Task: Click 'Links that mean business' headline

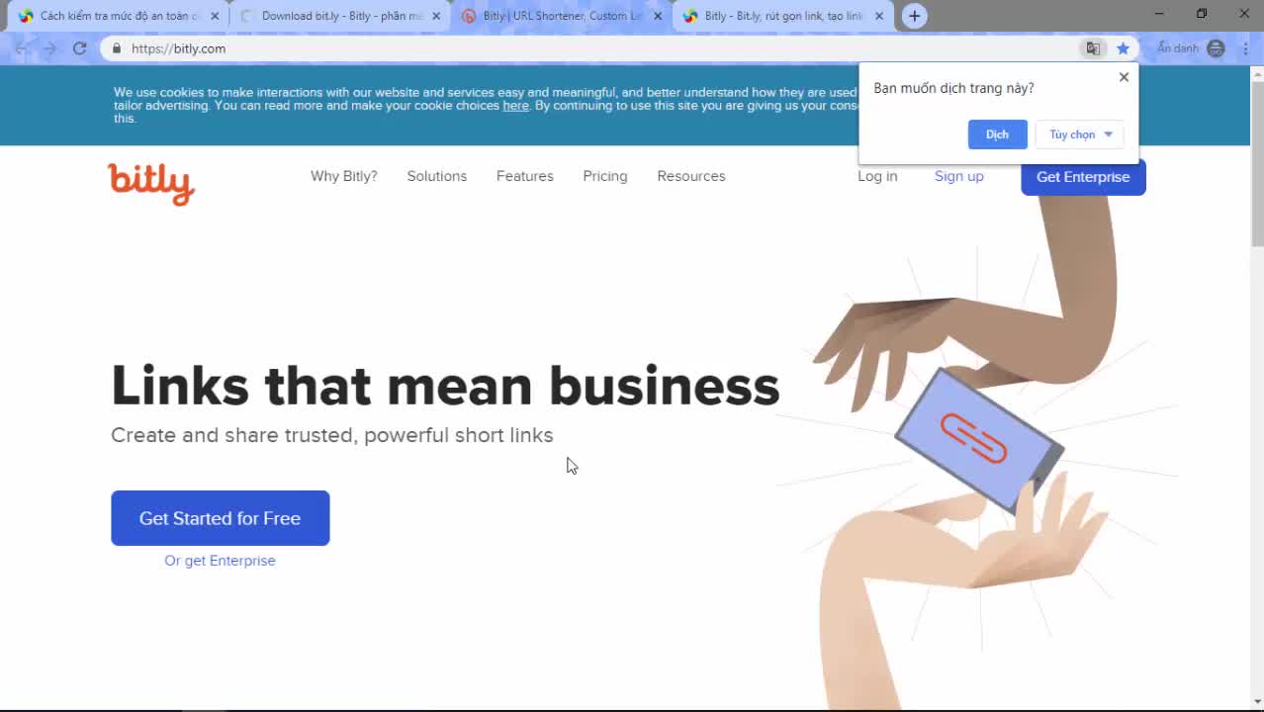Action: (x=445, y=386)
